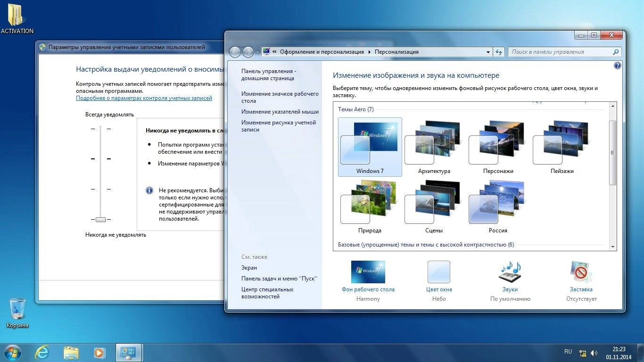This screenshot has height=362, width=644.
Task: Select the Природа theme
Action: (370, 206)
